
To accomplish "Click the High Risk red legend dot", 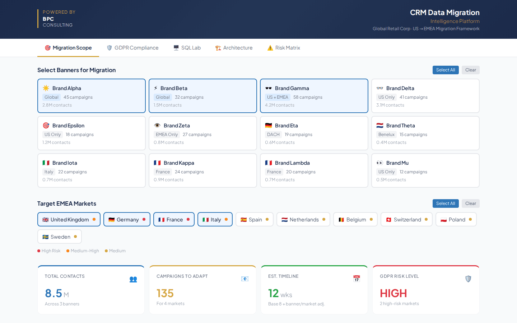I will (x=38, y=251).
